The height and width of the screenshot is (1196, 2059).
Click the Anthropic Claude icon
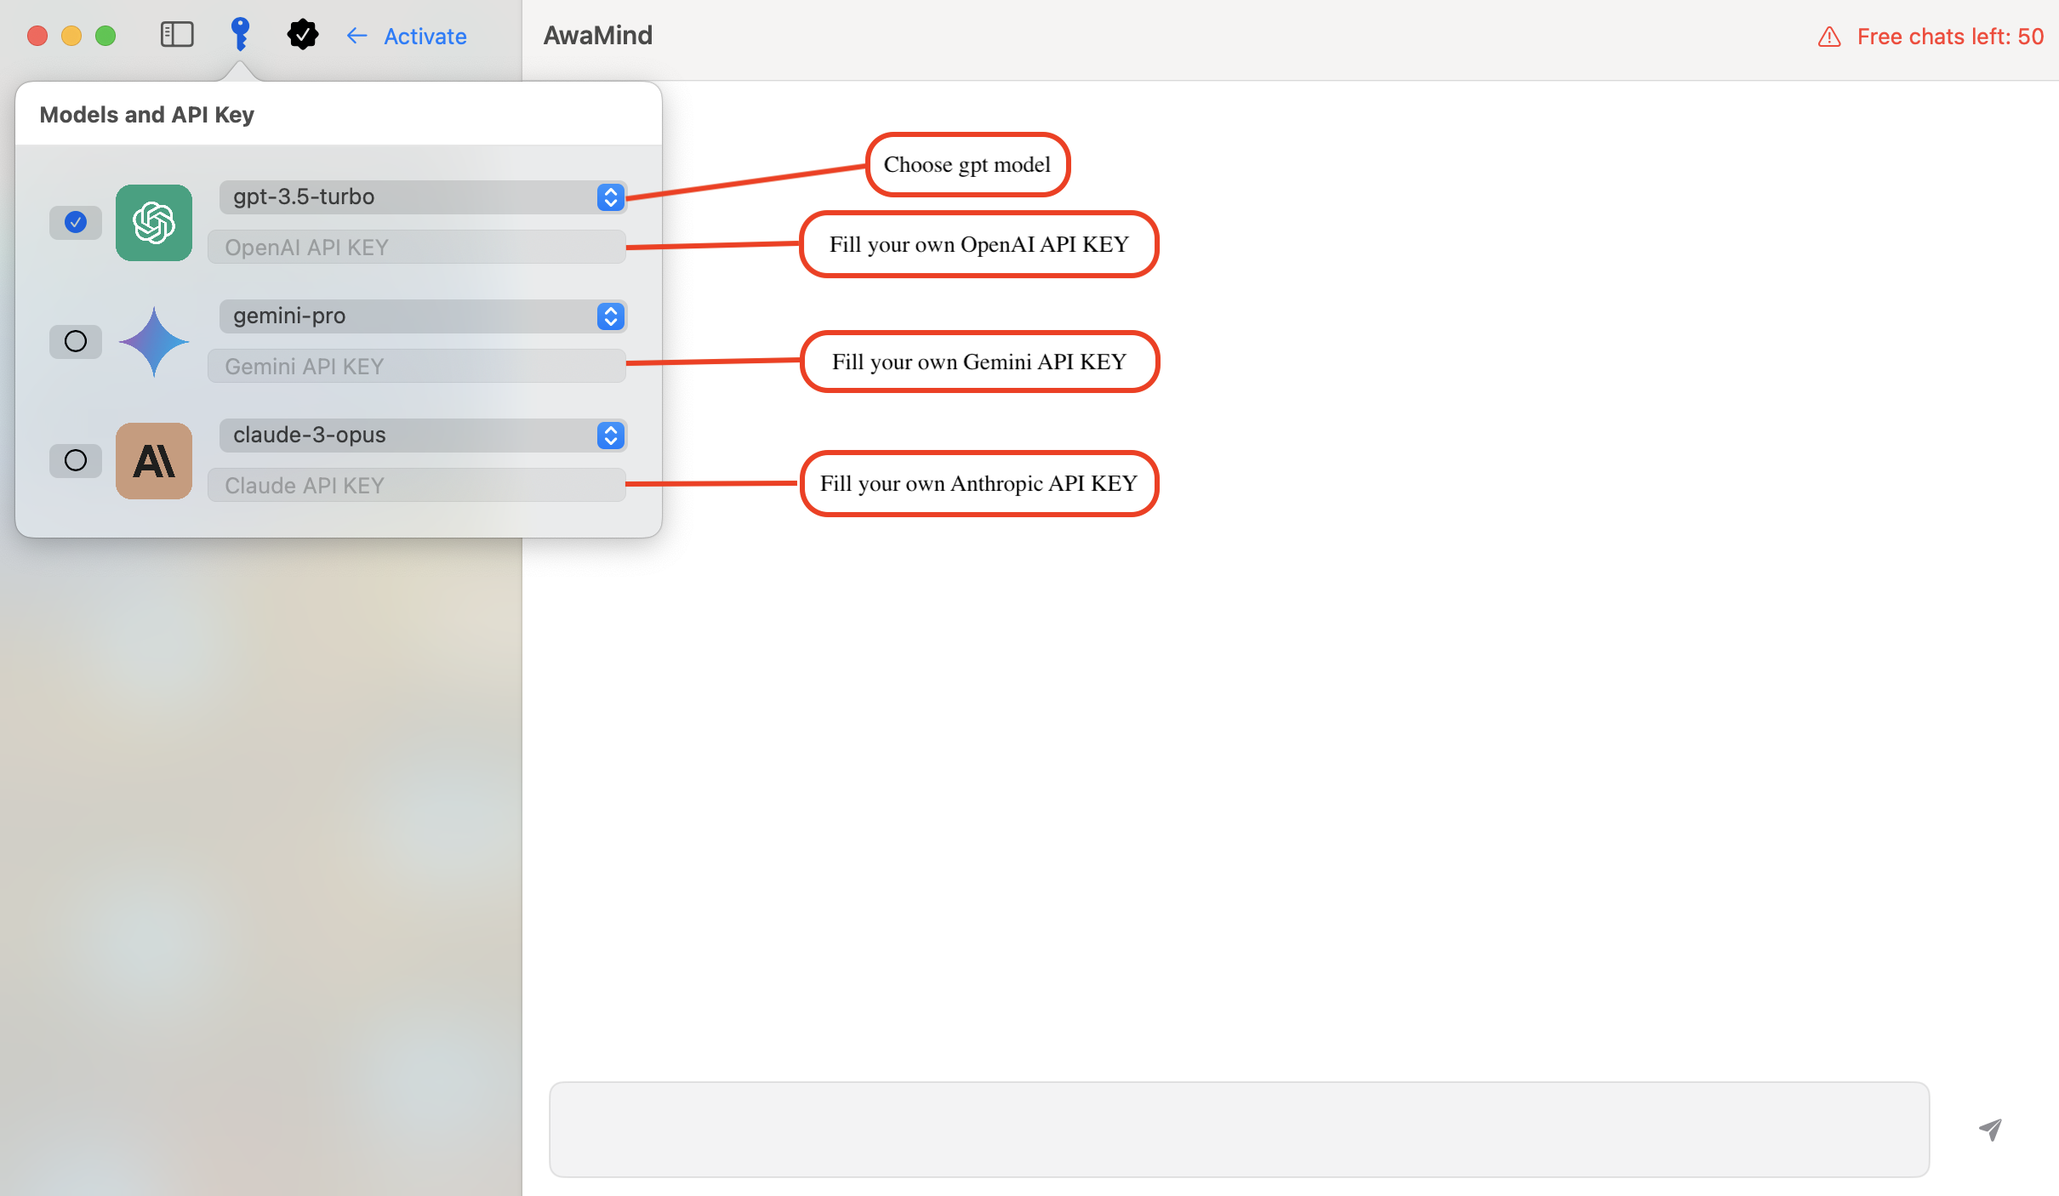(152, 460)
